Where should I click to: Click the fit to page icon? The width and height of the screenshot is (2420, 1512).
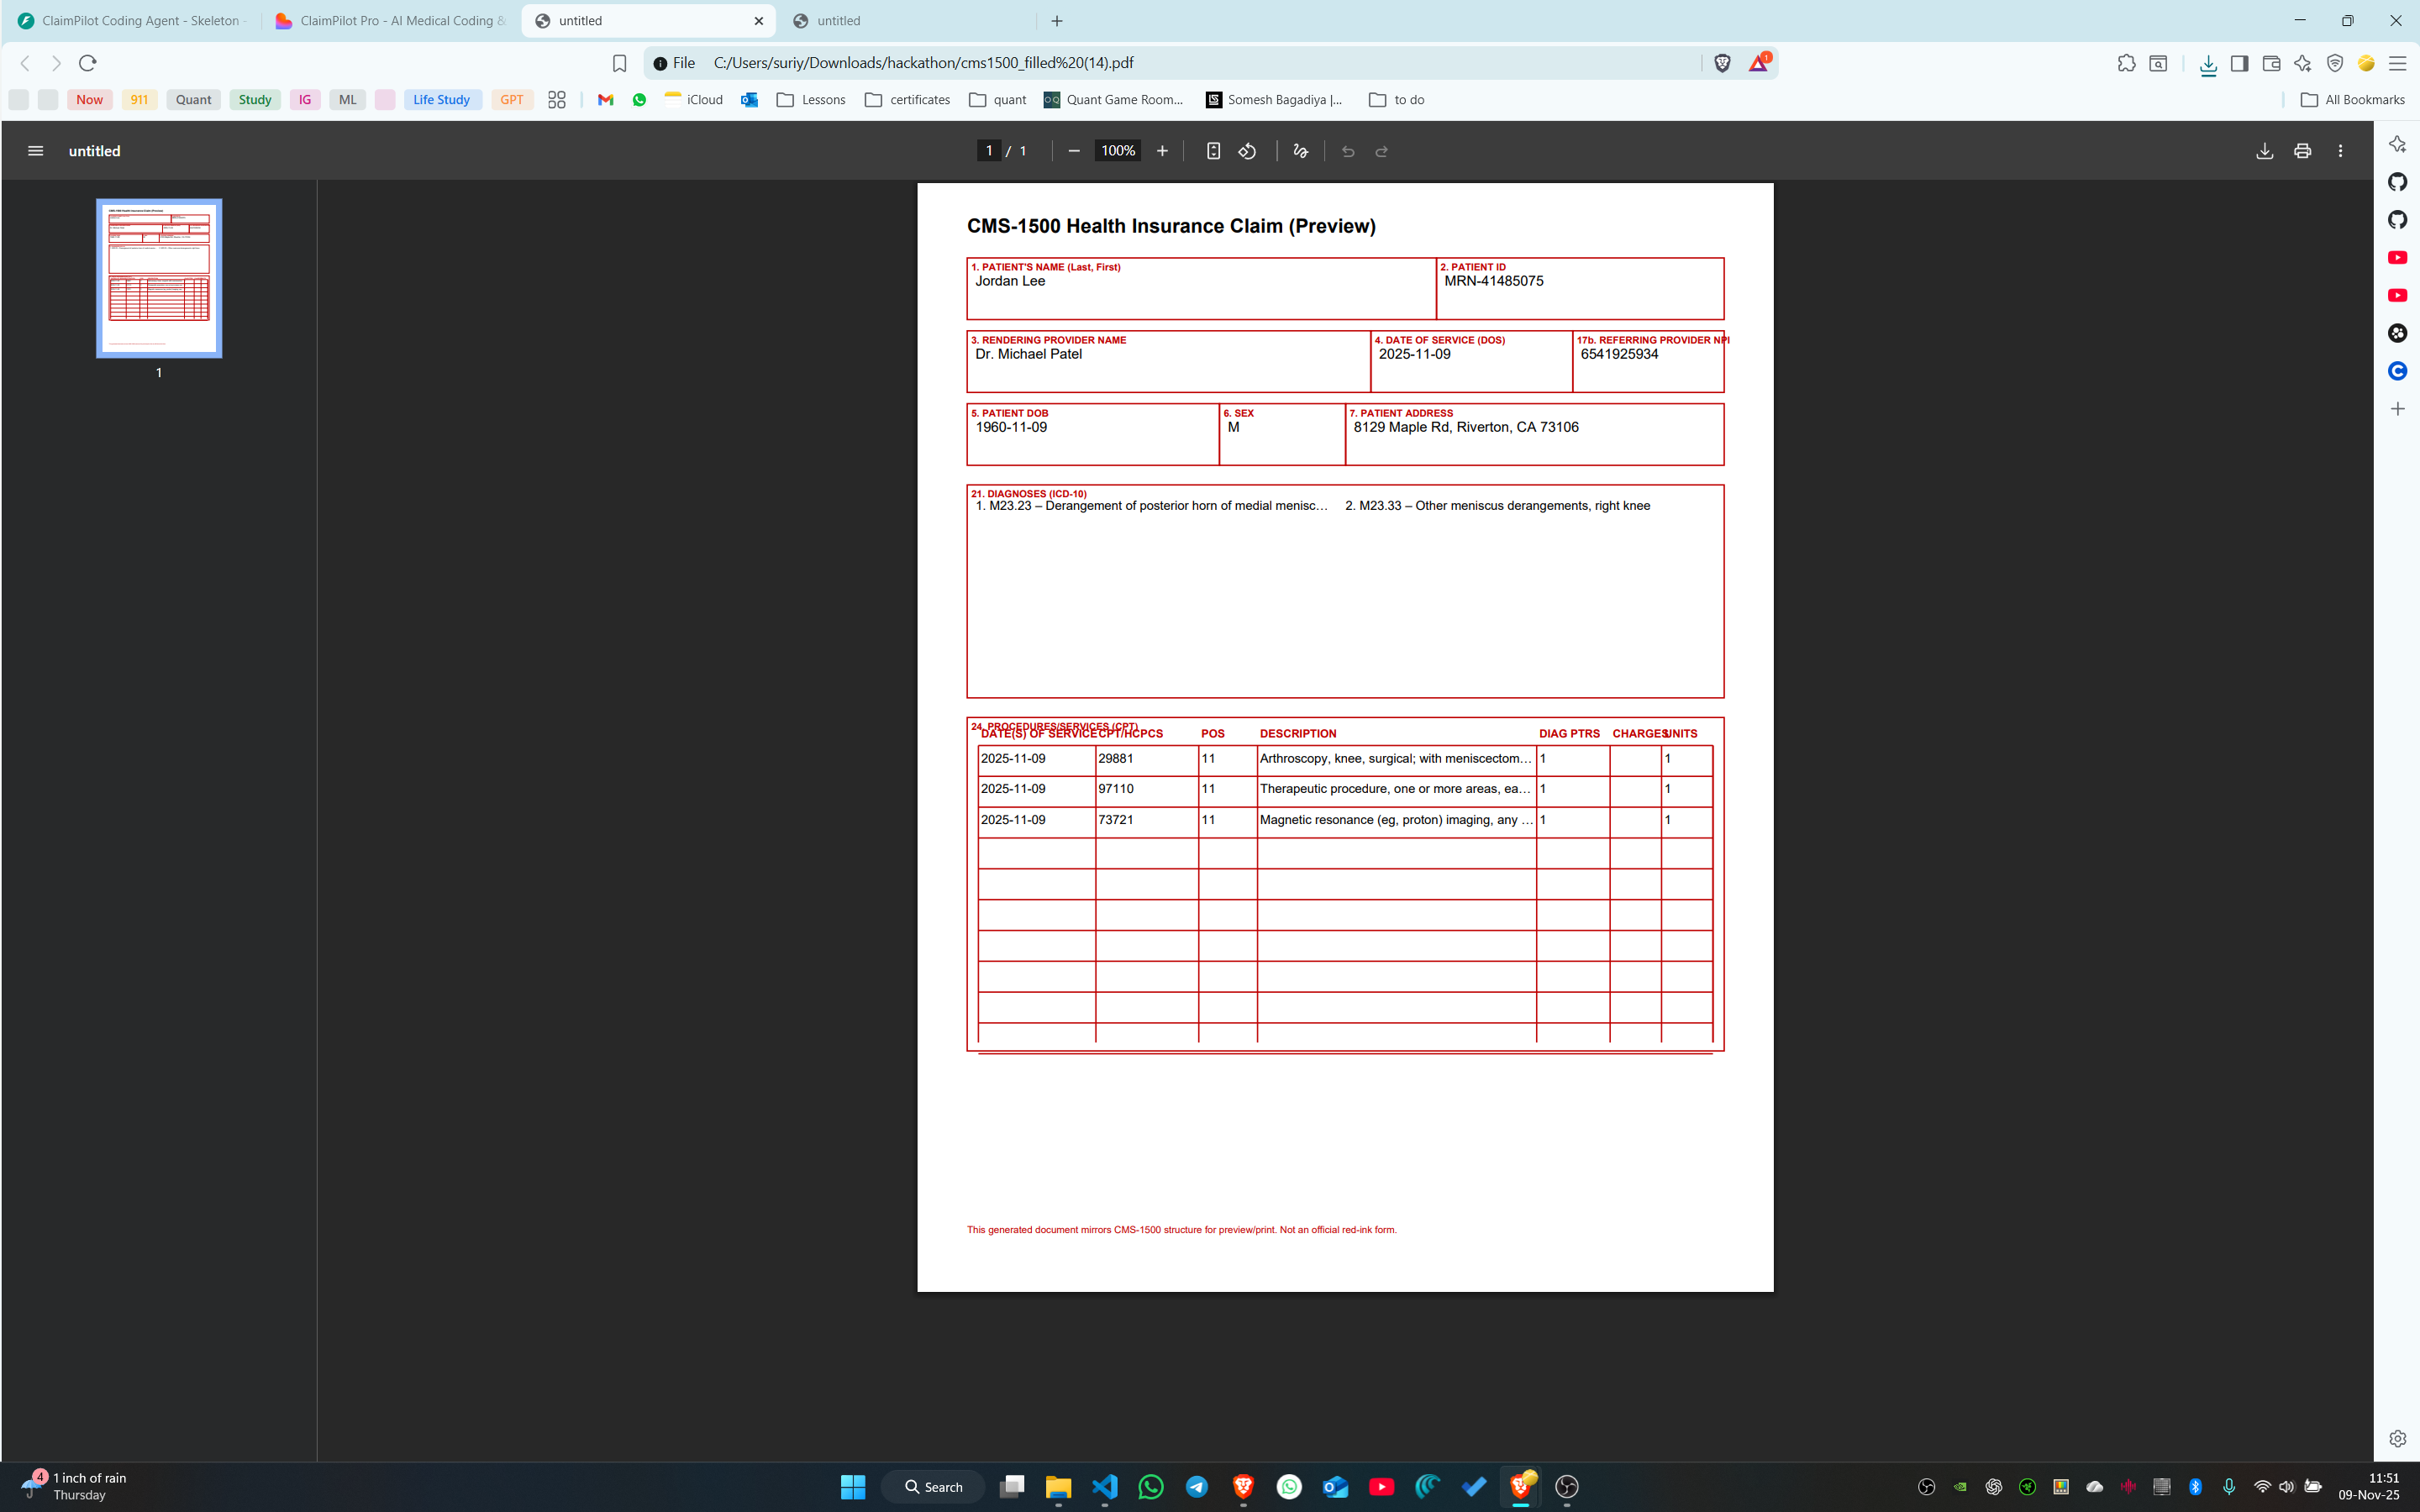click(x=1213, y=151)
